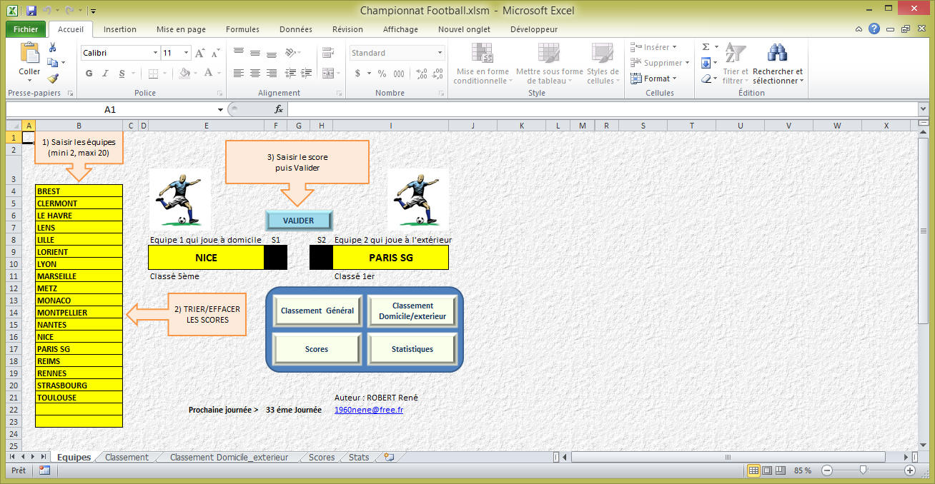The height and width of the screenshot is (484, 935).
Task: Open the Formules ribbon tab
Action: tap(242, 29)
